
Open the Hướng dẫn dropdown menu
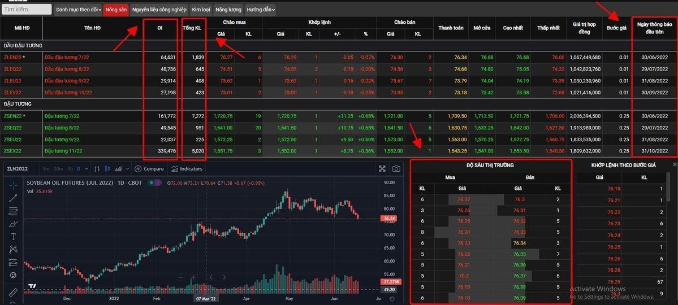260,10
